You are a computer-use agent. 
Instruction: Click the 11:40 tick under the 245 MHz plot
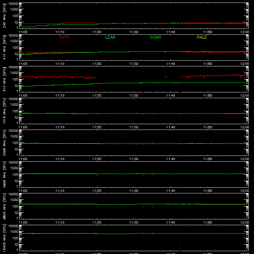pyautogui.click(x=171, y=32)
